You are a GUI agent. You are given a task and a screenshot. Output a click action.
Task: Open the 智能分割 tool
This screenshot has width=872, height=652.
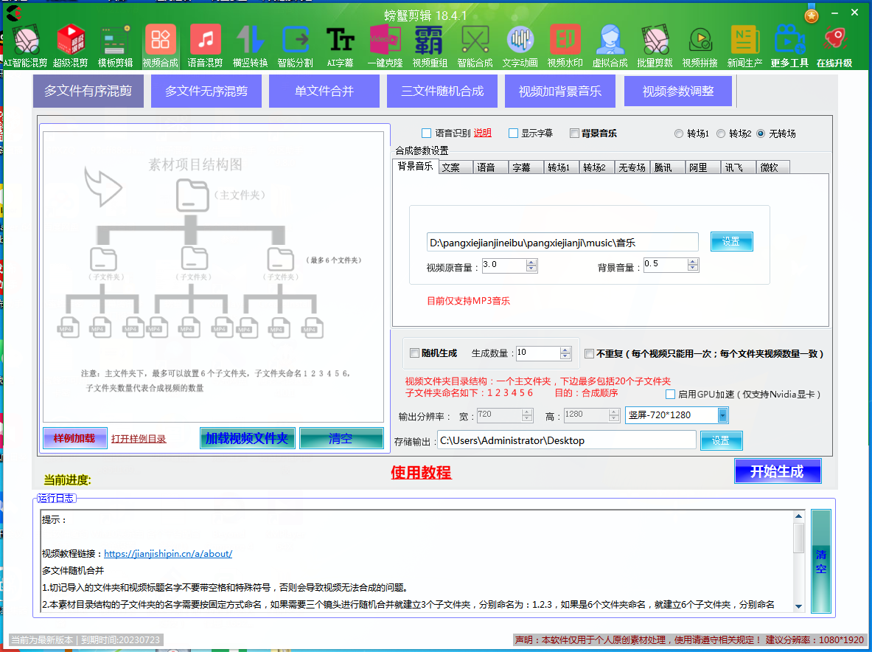point(296,46)
